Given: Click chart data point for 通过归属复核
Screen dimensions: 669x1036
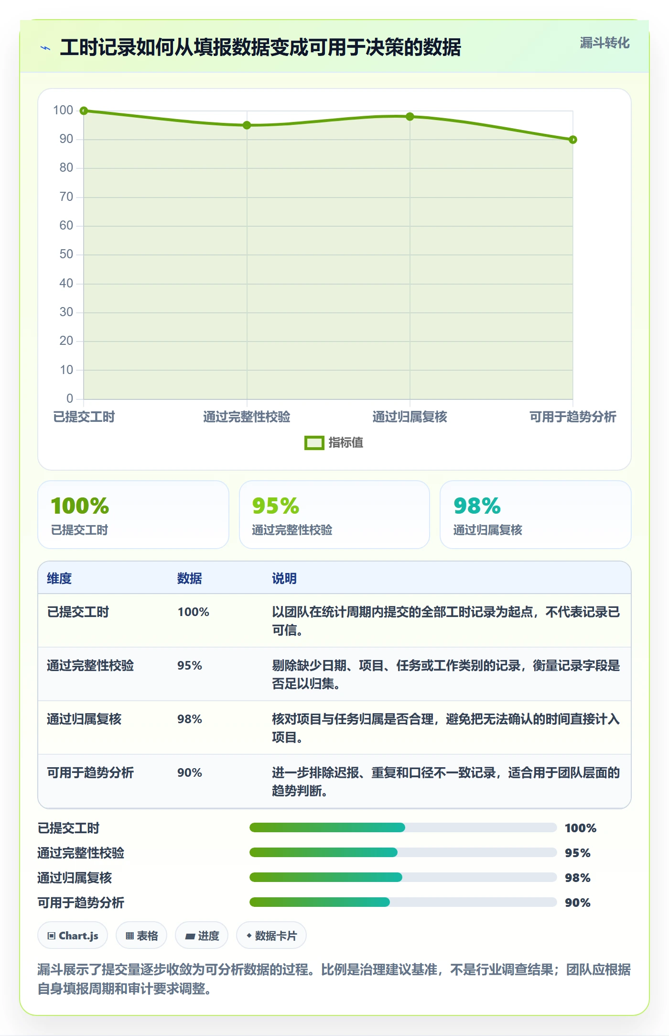Looking at the screenshot, I should point(410,117).
